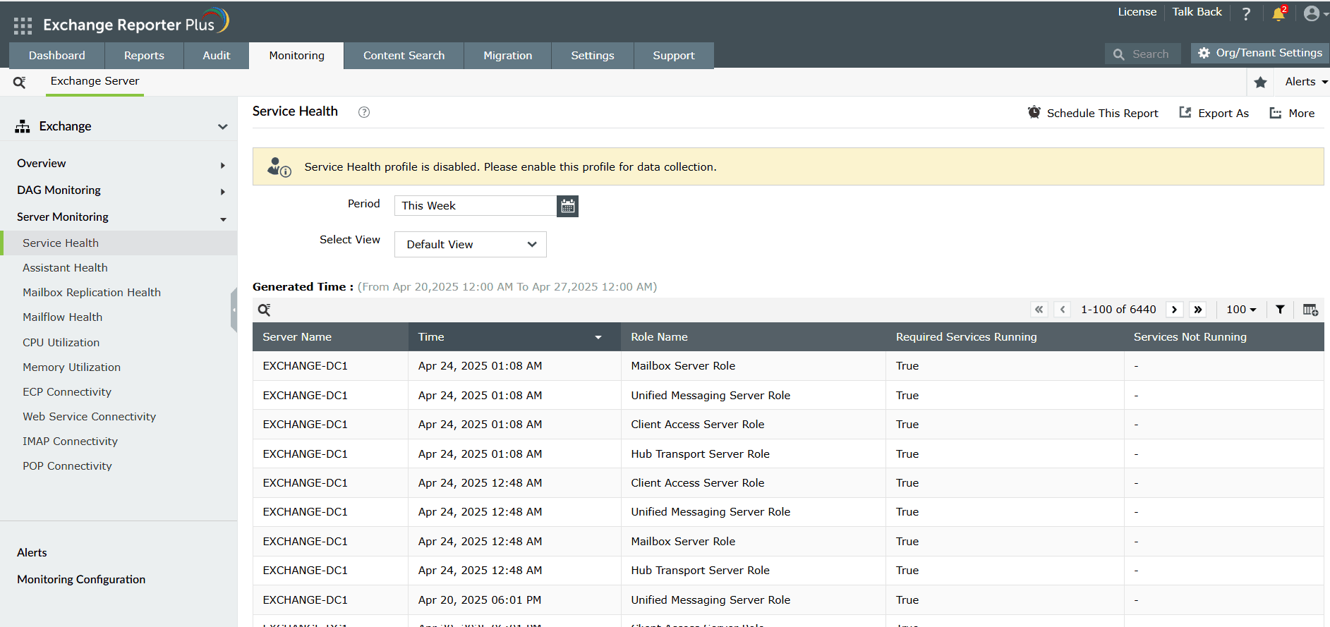1330x627 pixels.
Task: Open Monitoring Configuration
Action: pyautogui.click(x=81, y=580)
